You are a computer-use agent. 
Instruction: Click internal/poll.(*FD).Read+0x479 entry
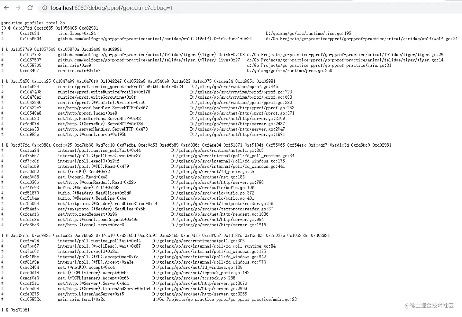(93, 166)
